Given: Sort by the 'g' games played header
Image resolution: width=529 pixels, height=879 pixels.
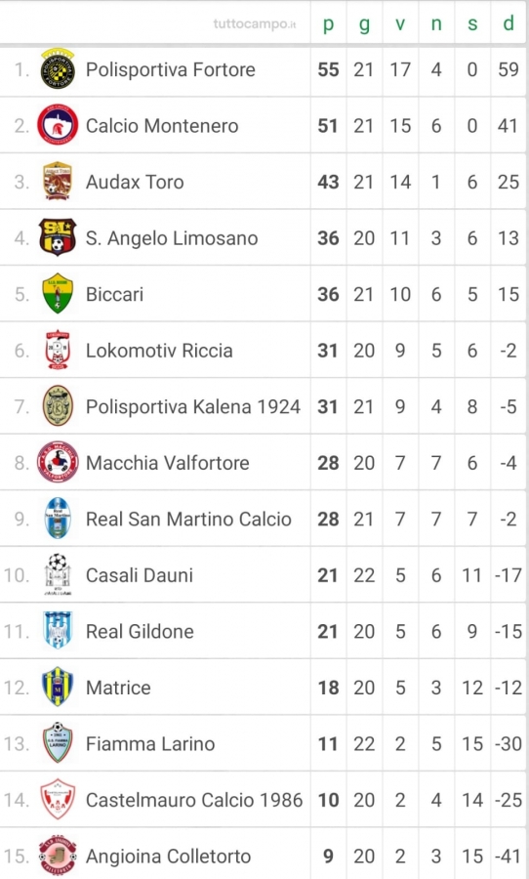Looking at the screenshot, I should click(364, 23).
